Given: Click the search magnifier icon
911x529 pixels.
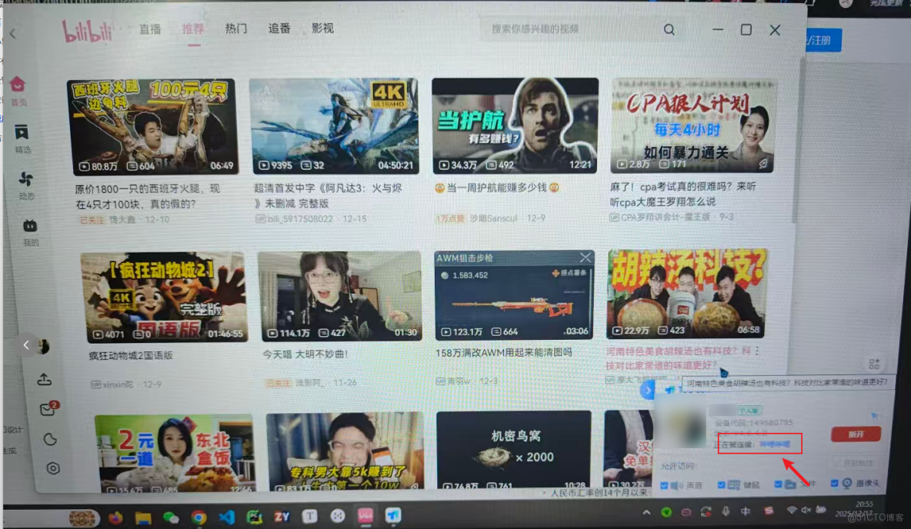Looking at the screenshot, I should (x=669, y=28).
